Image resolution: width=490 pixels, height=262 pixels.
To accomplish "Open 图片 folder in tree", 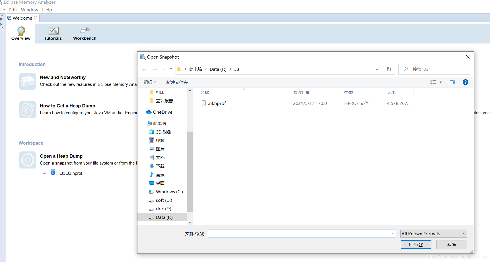I will coord(157,149).
